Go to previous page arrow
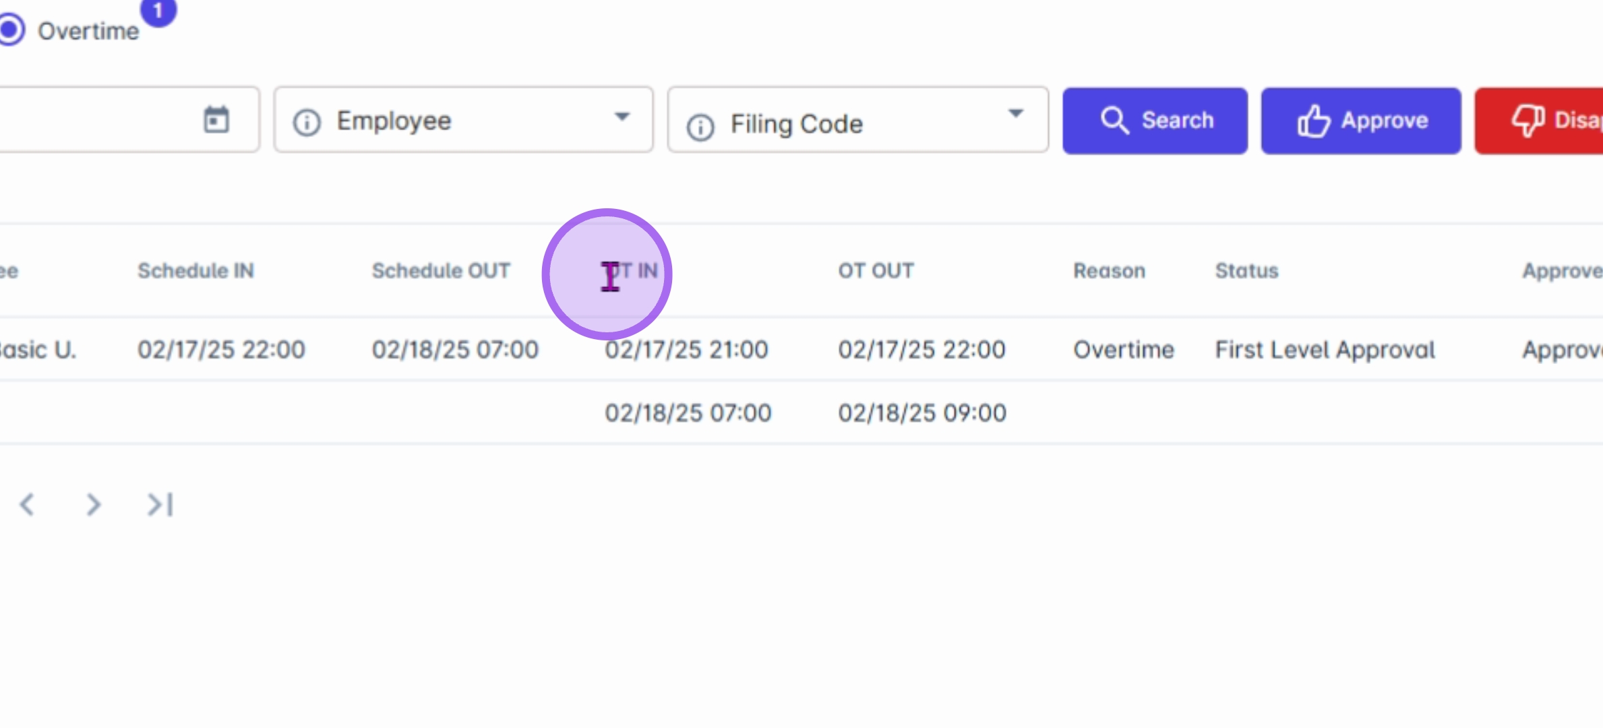This screenshot has width=1603, height=728. pyautogui.click(x=27, y=504)
